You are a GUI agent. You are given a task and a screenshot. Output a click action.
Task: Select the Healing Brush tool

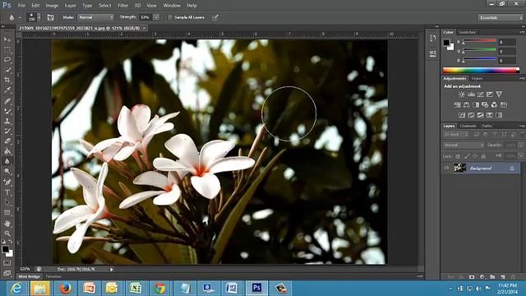pyautogui.click(x=7, y=100)
